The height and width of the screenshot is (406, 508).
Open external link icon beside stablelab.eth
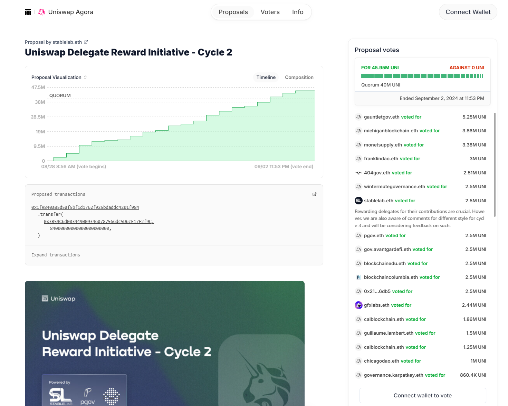(x=86, y=42)
